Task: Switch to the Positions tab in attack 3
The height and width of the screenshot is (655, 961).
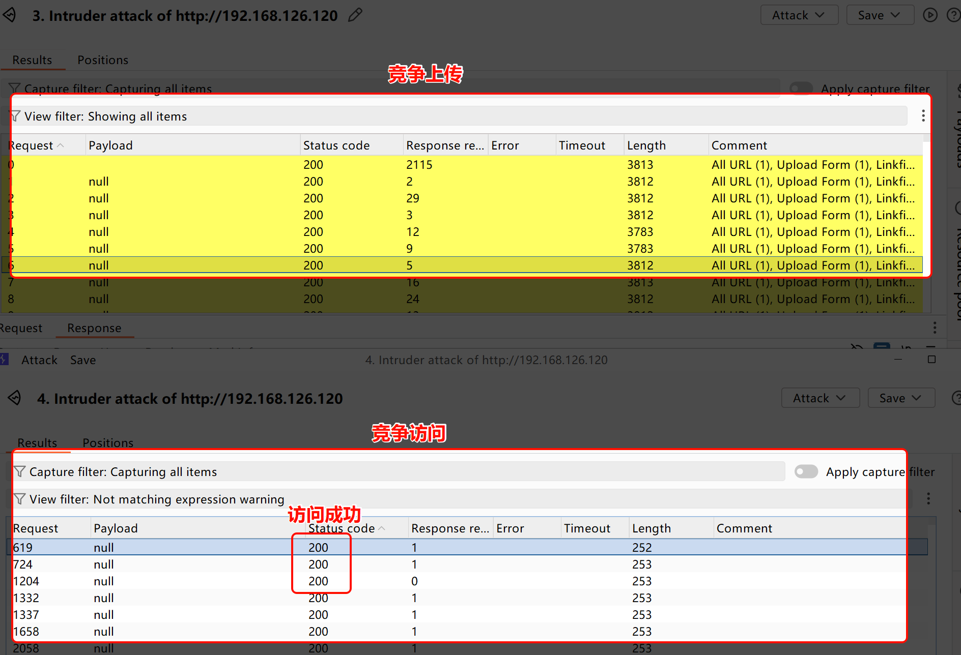Action: pyautogui.click(x=103, y=60)
